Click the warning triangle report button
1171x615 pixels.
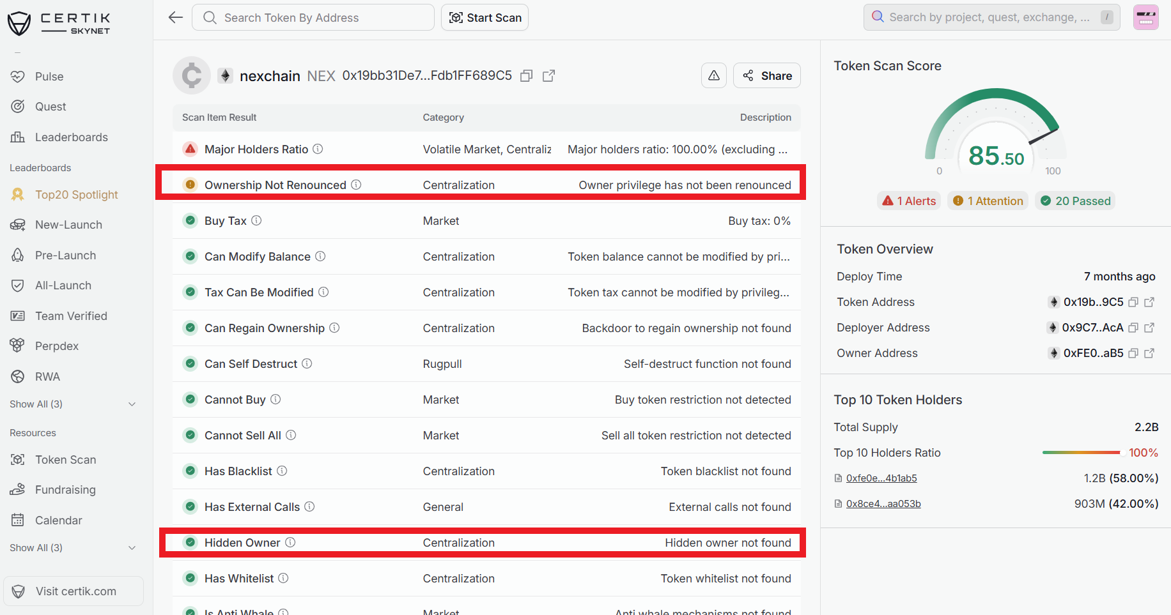point(713,75)
